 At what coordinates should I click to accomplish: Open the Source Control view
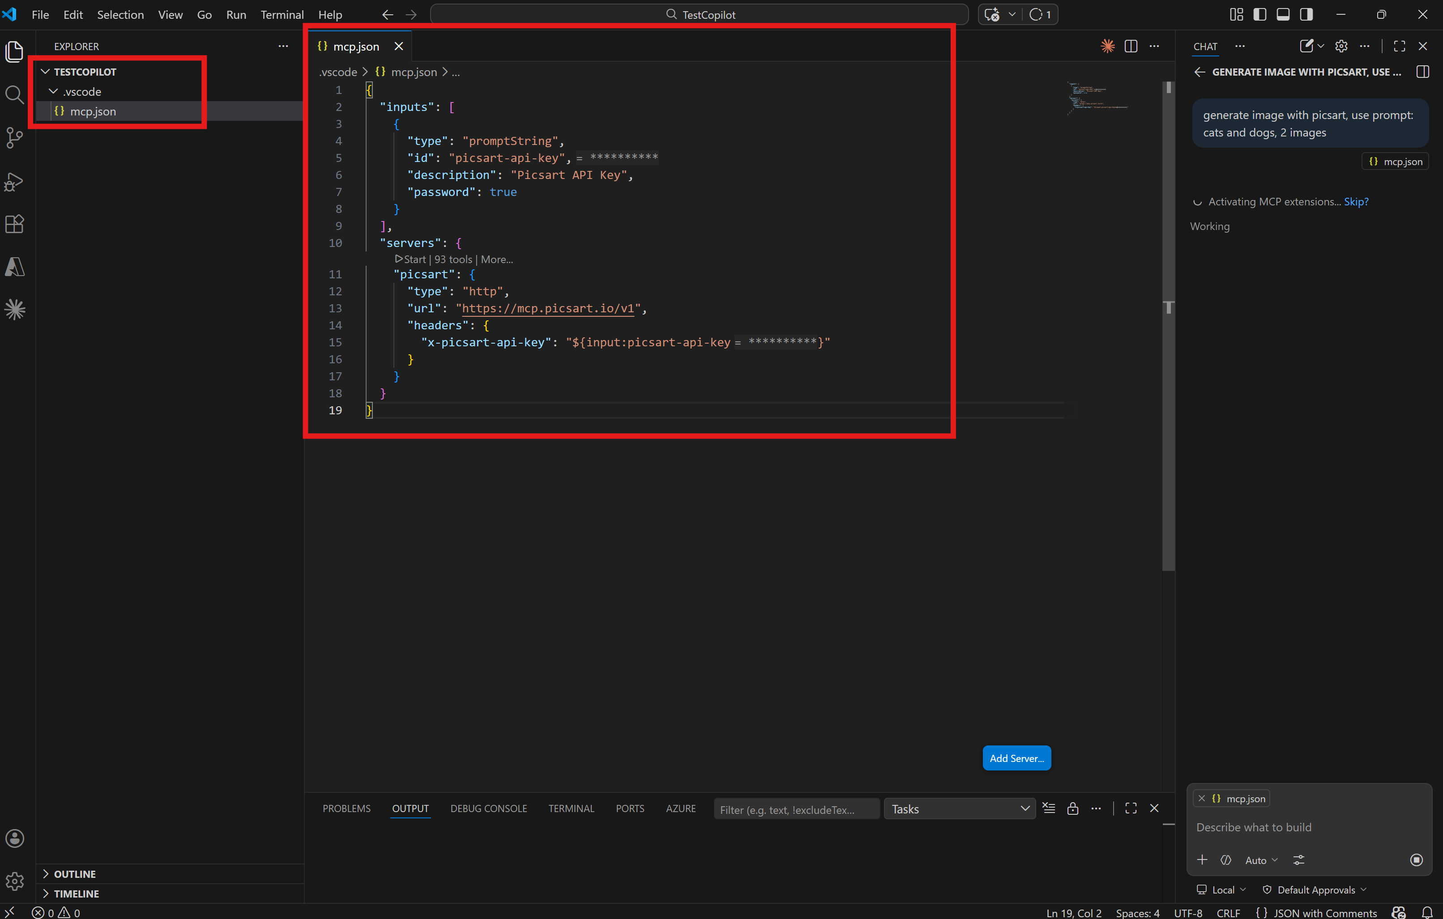tap(14, 138)
